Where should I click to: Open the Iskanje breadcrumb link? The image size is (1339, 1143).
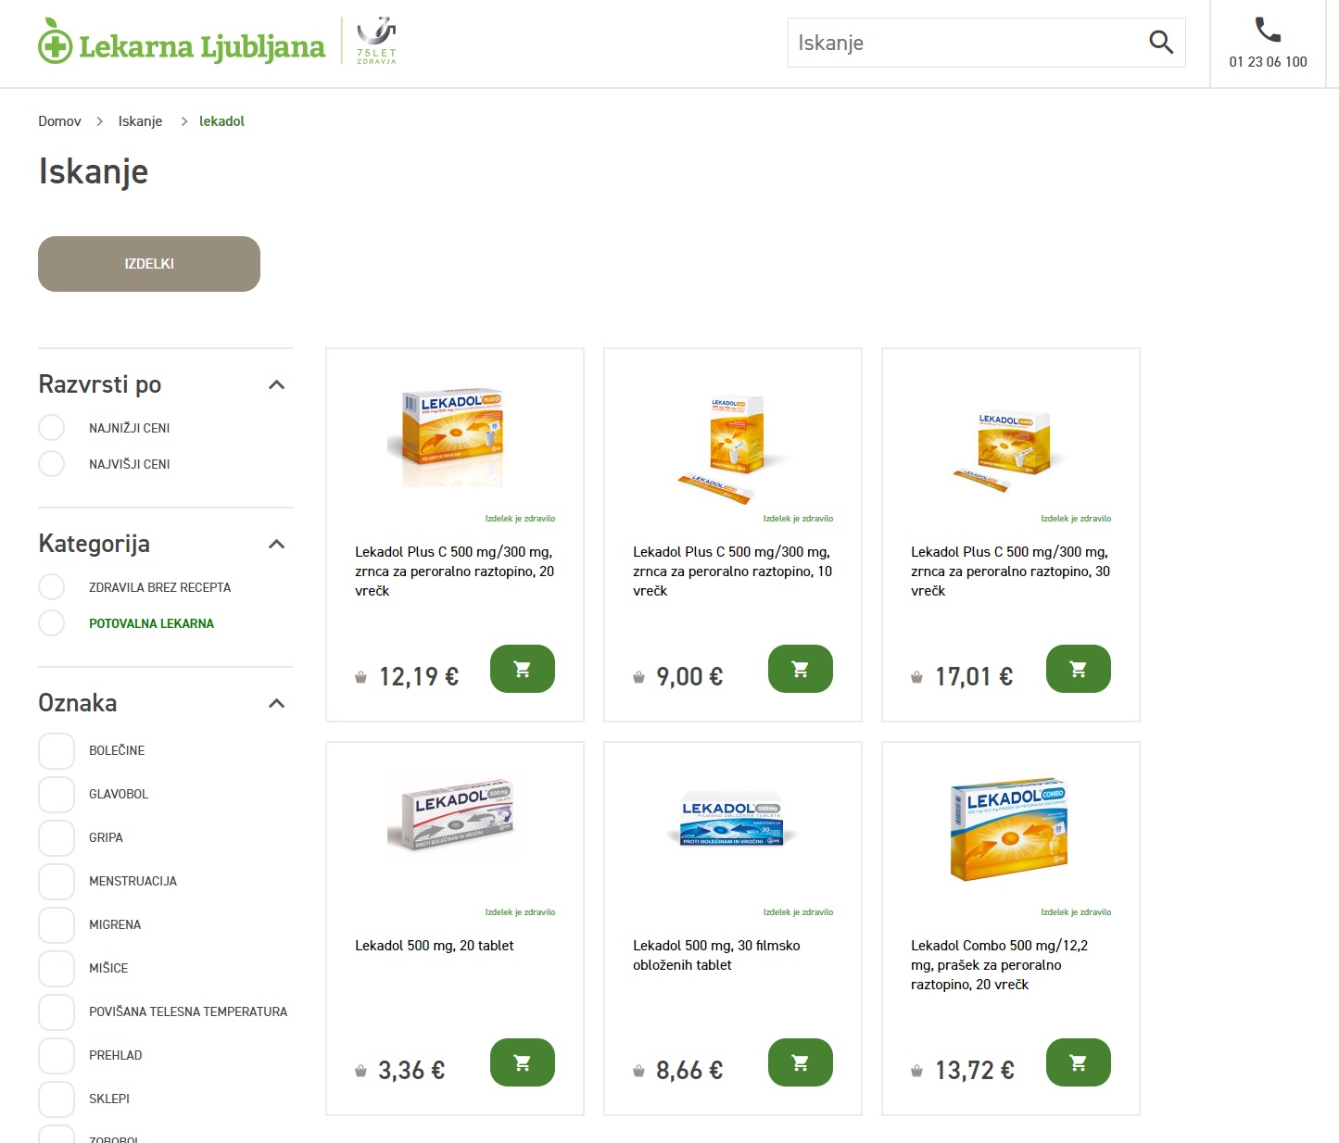[140, 121]
